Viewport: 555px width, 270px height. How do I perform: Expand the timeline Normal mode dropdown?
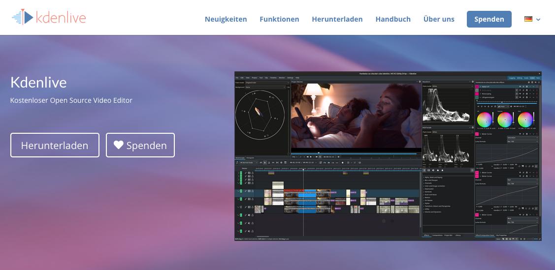click(x=248, y=162)
